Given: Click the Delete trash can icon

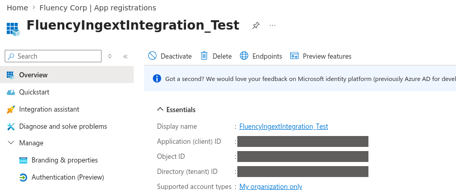Looking at the screenshot, I should click(204, 56).
